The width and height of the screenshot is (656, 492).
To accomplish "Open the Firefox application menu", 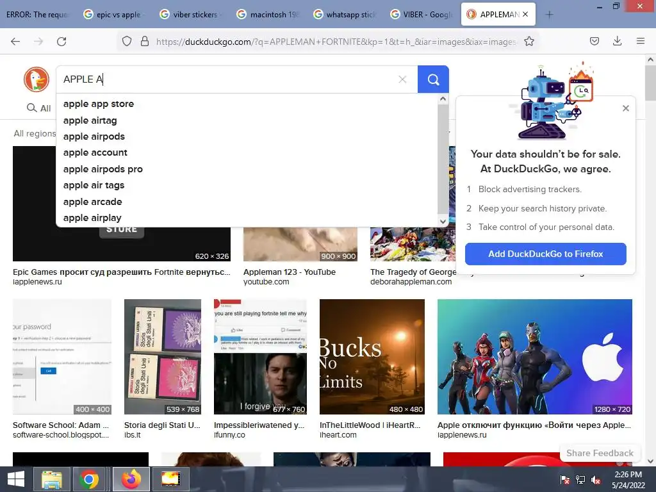I will [640, 41].
